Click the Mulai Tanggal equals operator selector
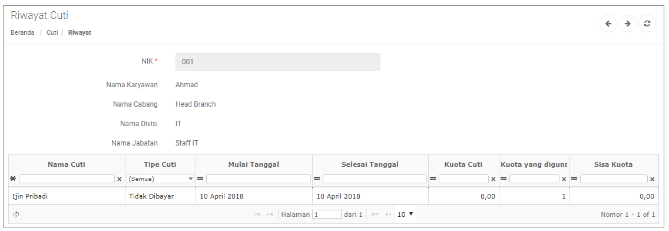669x231 pixels. pyautogui.click(x=200, y=179)
